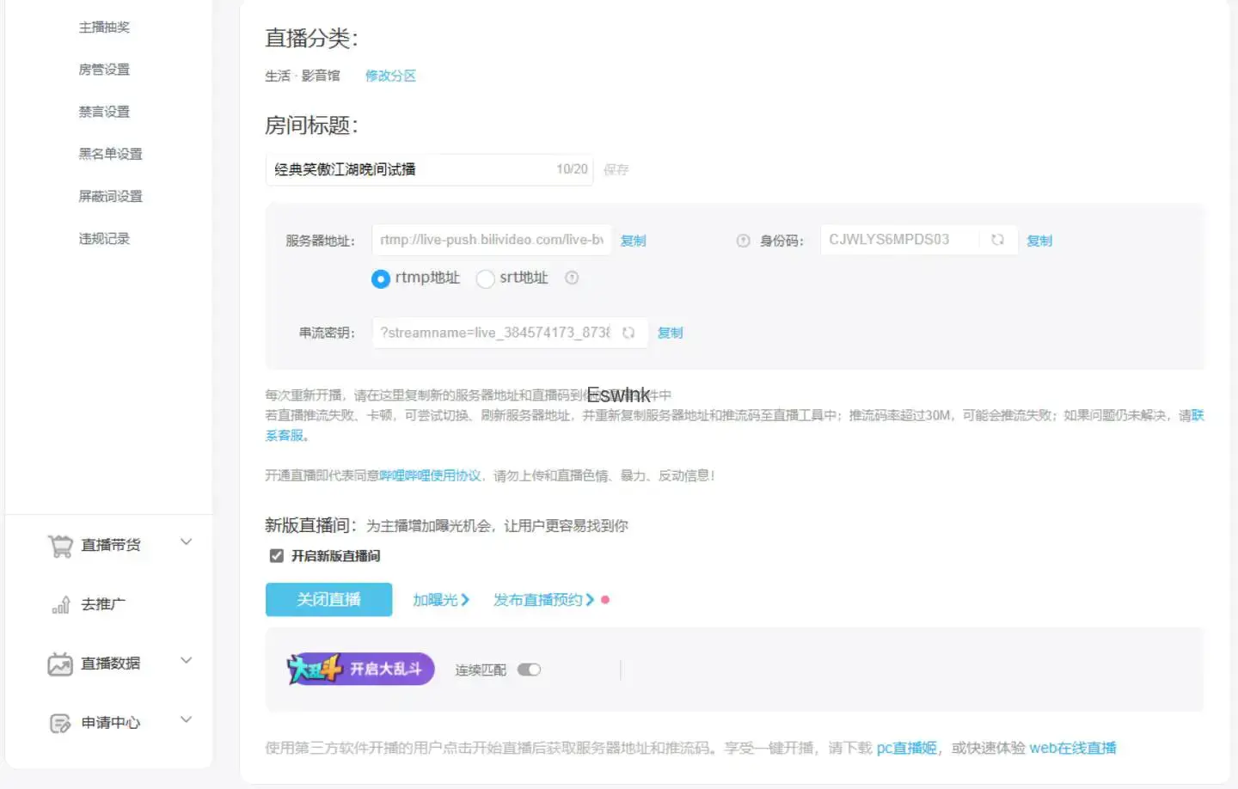
Task: Select the rtmp地址 radio option
Action: tap(381, 279)
